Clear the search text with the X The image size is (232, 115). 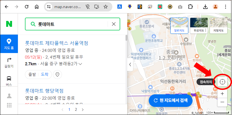114,24
